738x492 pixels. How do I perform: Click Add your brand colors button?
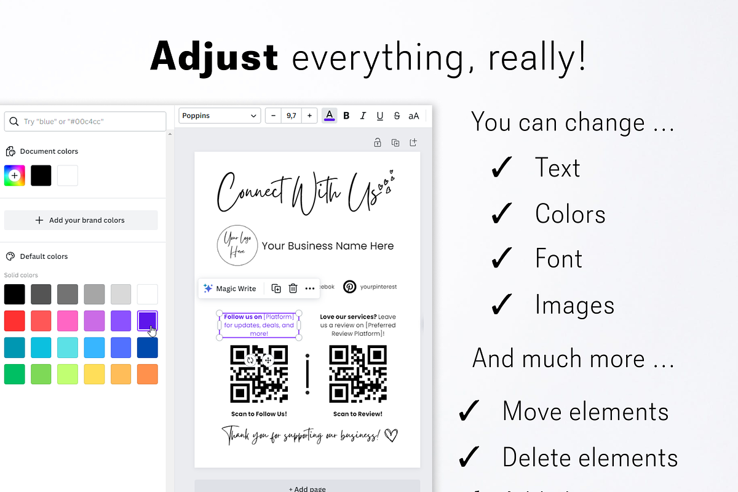tap(81, 220)
